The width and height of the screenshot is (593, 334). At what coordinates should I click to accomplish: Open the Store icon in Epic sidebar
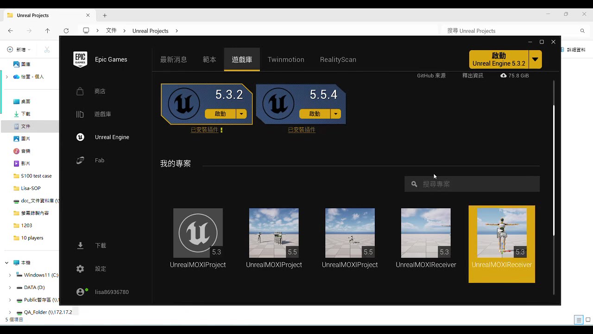click(x=80, y=91)
